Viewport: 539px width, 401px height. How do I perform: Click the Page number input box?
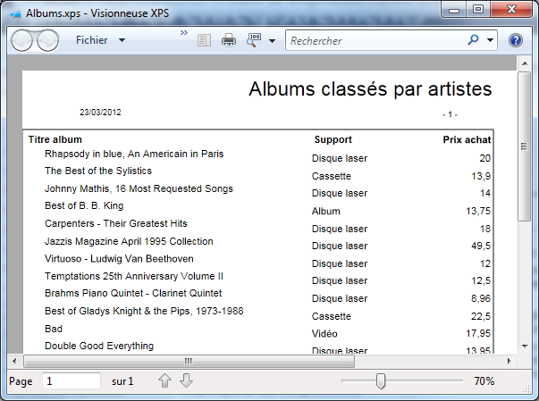(72, 381)
